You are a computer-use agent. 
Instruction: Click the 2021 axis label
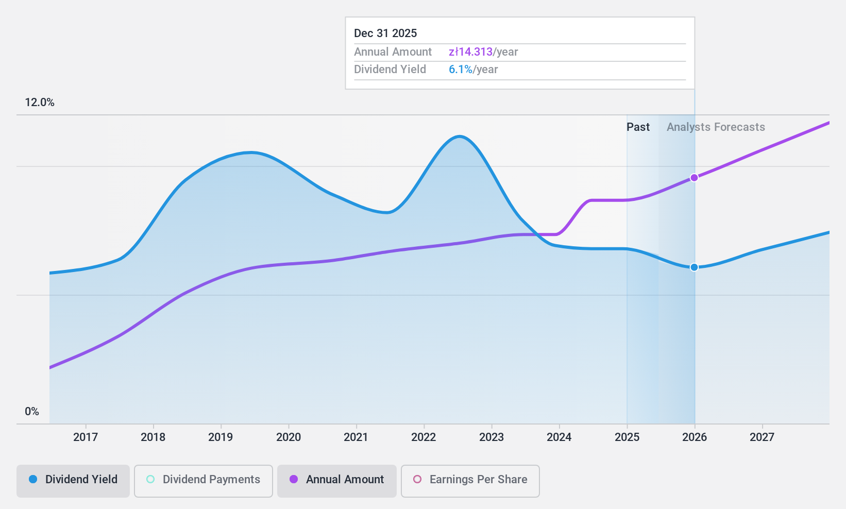pyautogui.click(x=356, y=437)
